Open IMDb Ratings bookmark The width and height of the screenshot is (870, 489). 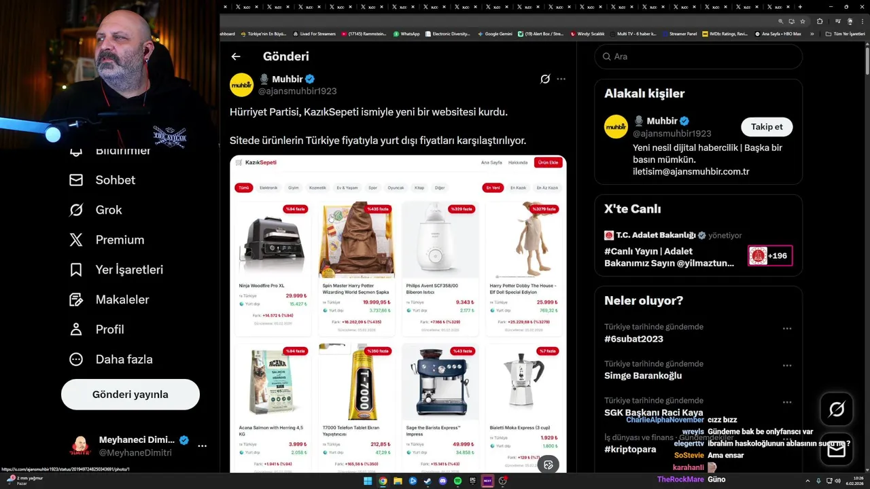pos(725,34)
